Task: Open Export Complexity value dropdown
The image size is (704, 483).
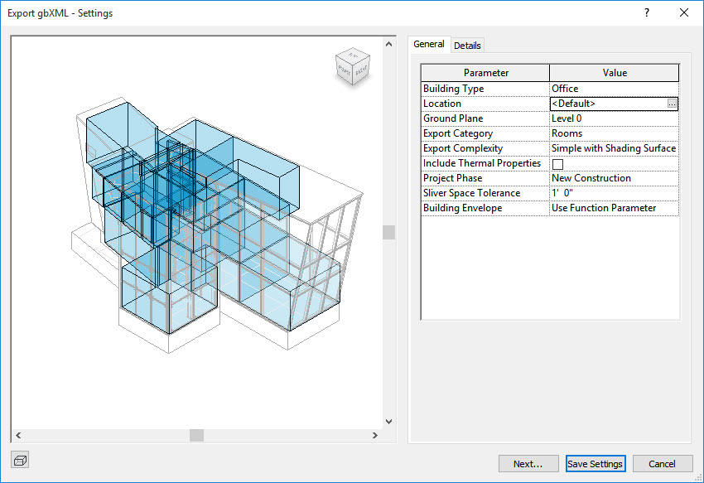Action: [x=614, y=148]
